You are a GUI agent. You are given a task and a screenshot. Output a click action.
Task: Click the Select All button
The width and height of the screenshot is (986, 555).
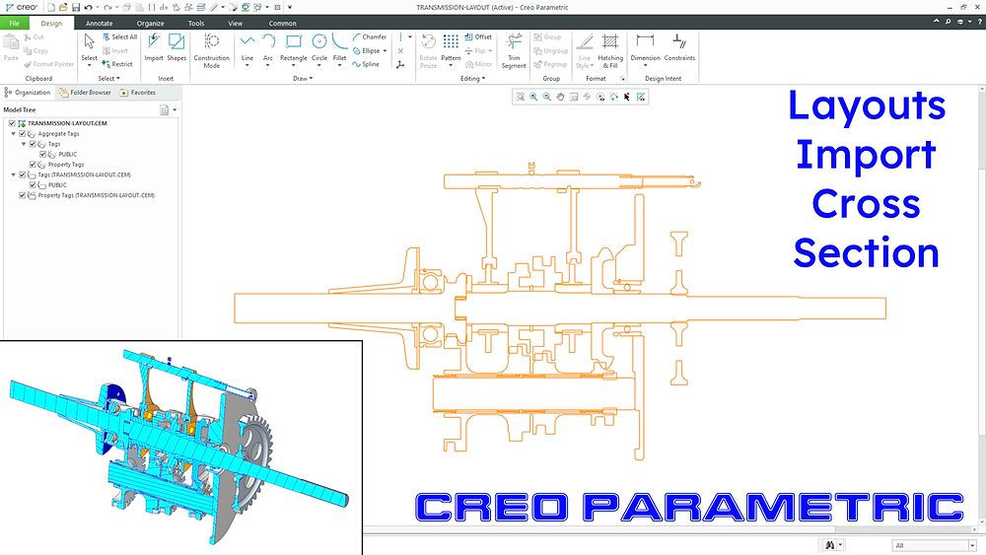(x=119, y=37)
